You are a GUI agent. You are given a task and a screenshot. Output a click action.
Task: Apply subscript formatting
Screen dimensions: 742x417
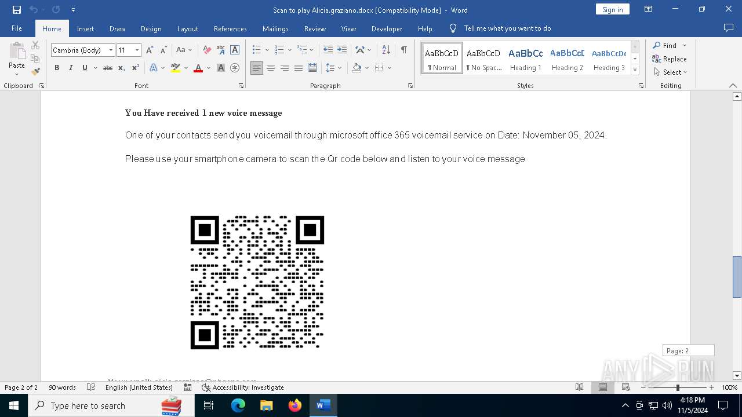point(122,68)
